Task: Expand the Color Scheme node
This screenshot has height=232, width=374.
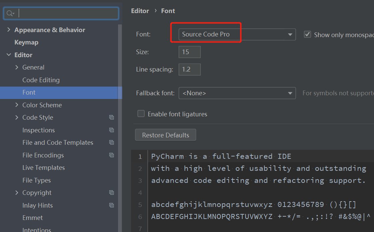Action: tap(17, 105)
